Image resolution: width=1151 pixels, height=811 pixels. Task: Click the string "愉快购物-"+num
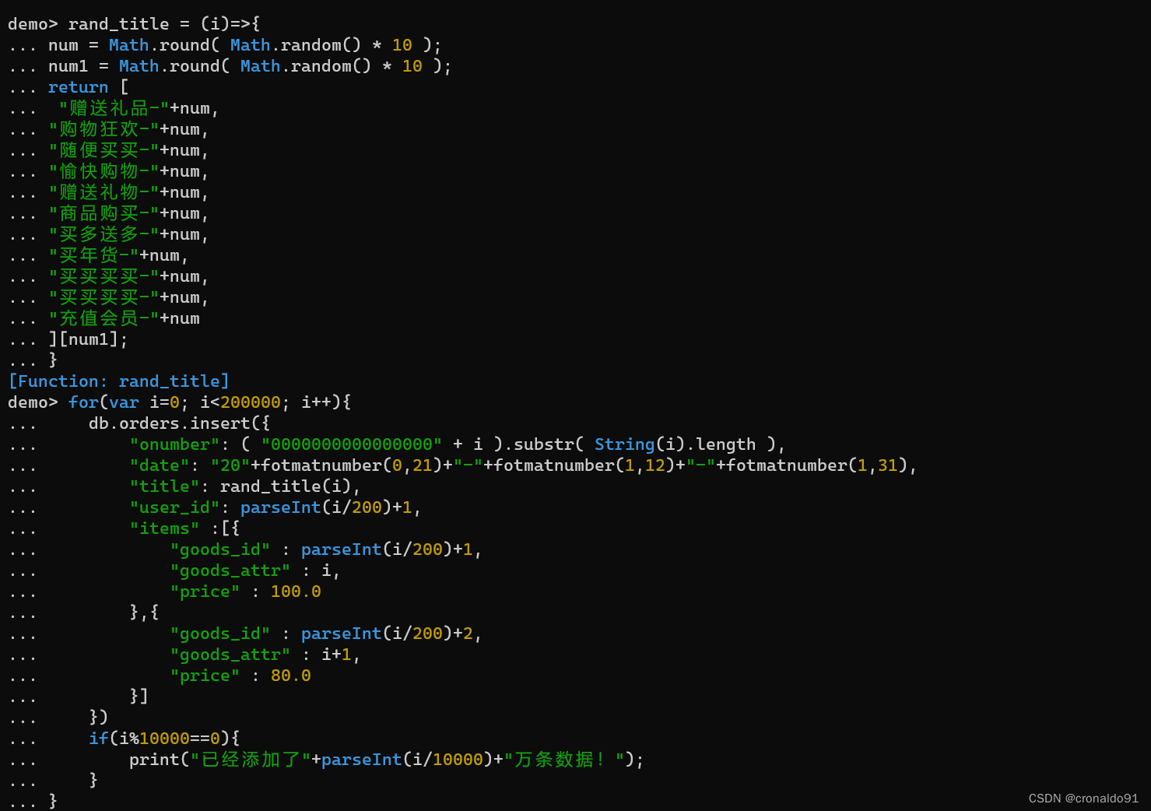[x=128, y=171]
